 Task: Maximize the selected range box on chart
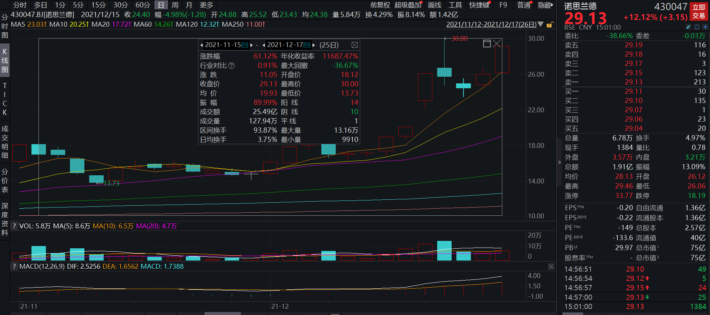click(487, 44)
